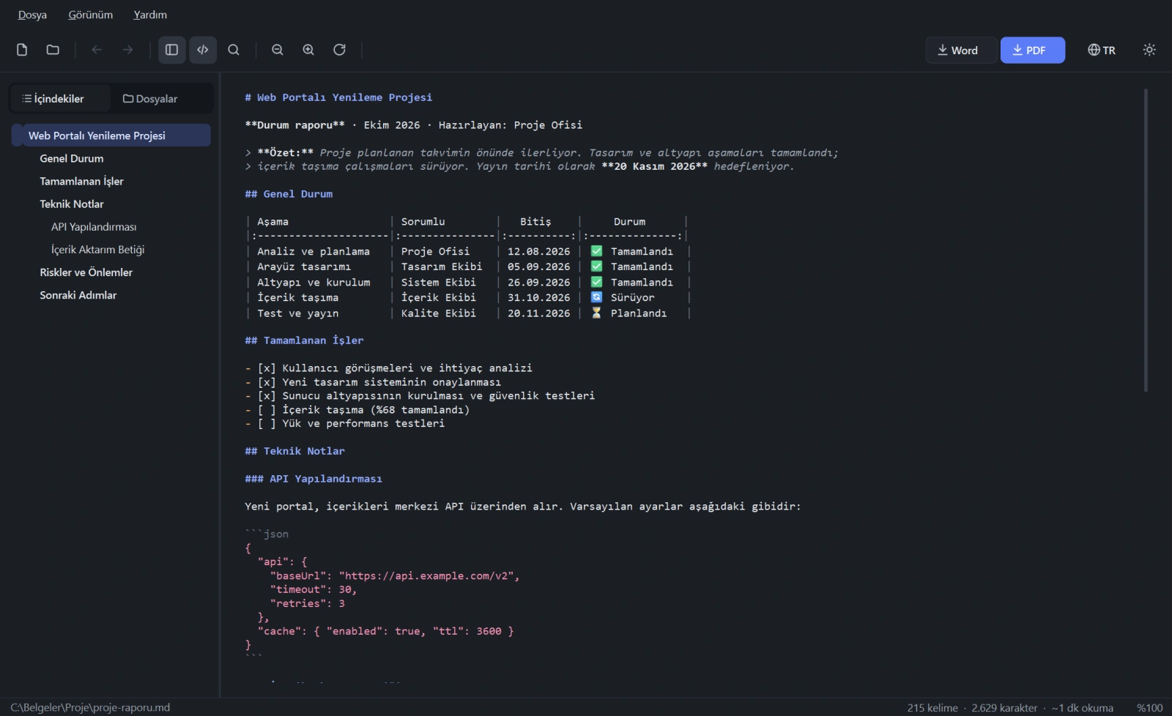Click the 'baseUrl' line in JSON block
1172x716 pixels.
(x=395, y=575)
